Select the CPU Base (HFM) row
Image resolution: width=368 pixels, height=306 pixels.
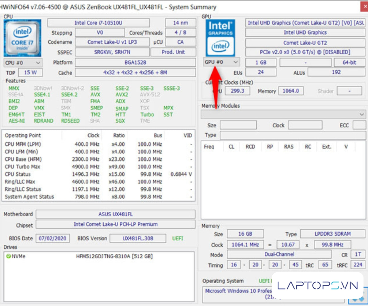98,159
